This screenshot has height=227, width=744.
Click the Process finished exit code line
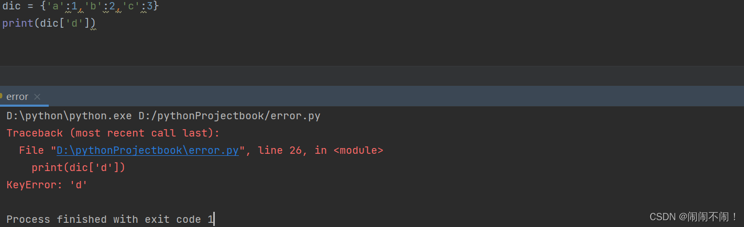110,219
